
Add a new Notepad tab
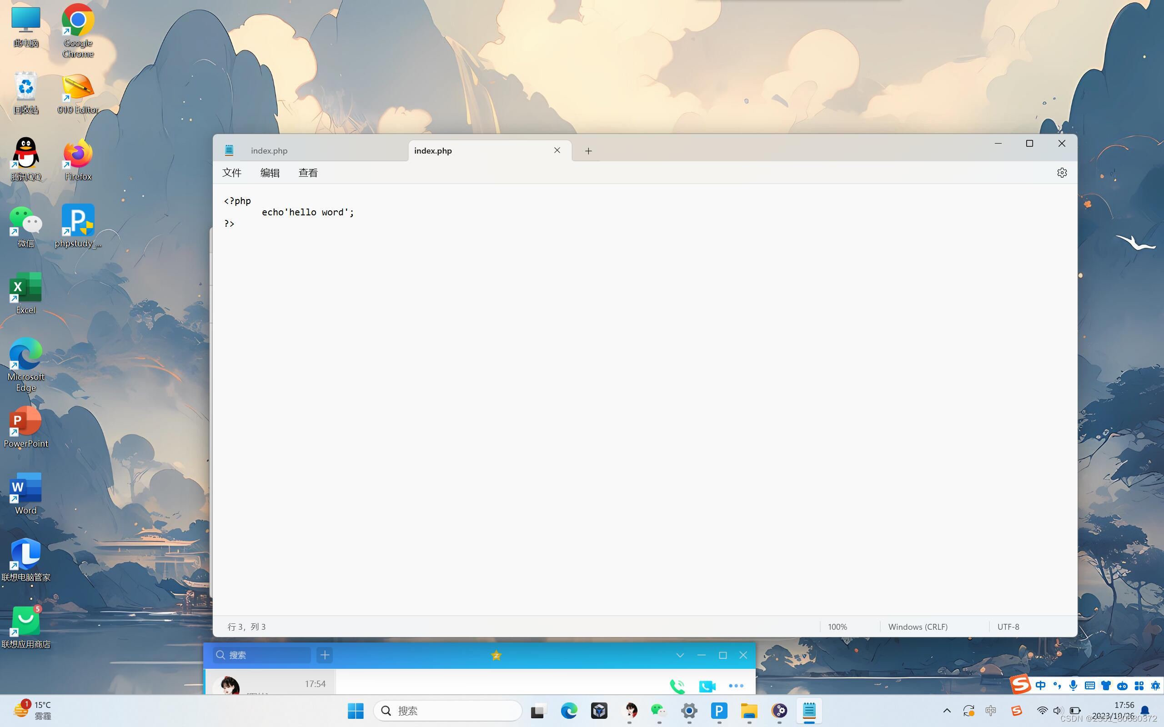588,151
